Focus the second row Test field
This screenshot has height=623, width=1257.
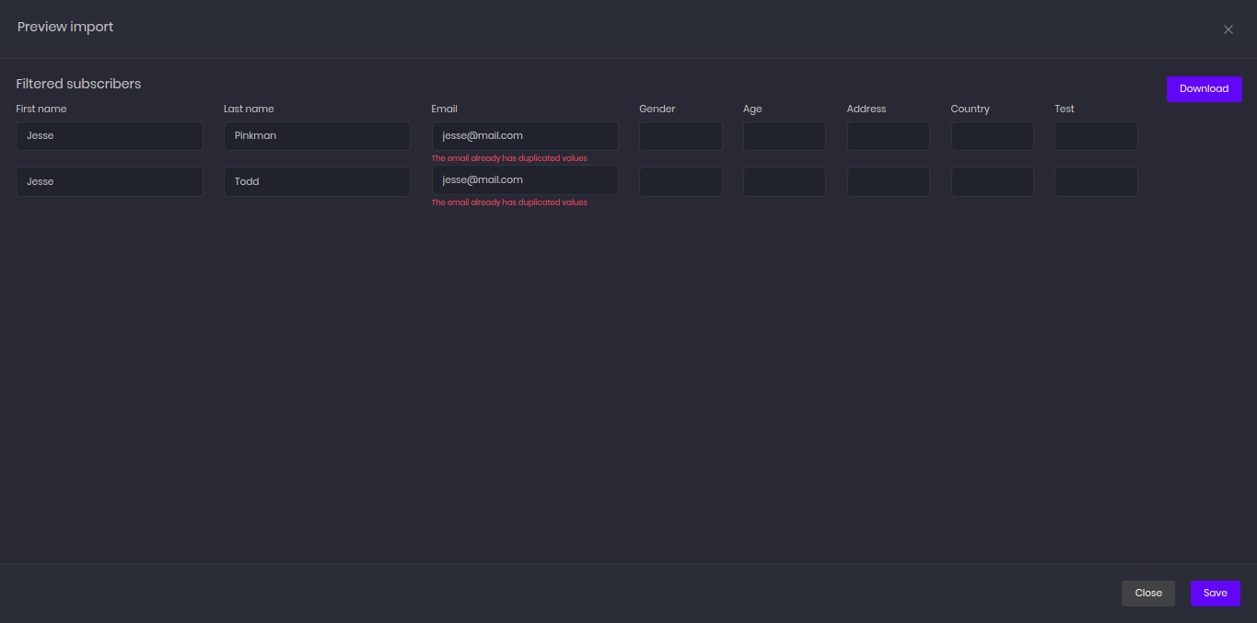click(x=1096, y=181)
